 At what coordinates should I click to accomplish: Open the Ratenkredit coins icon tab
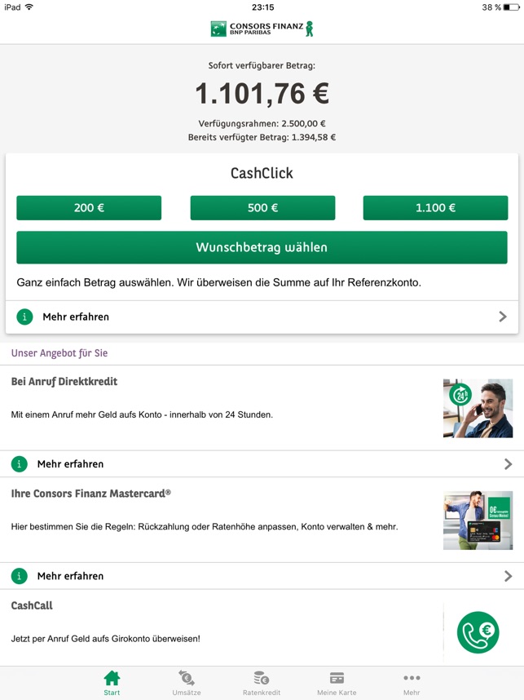click(x=262, y=678)
